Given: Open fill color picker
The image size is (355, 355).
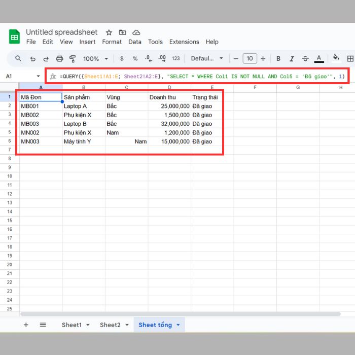Looking at the screenshot, I should click(336, 57).
